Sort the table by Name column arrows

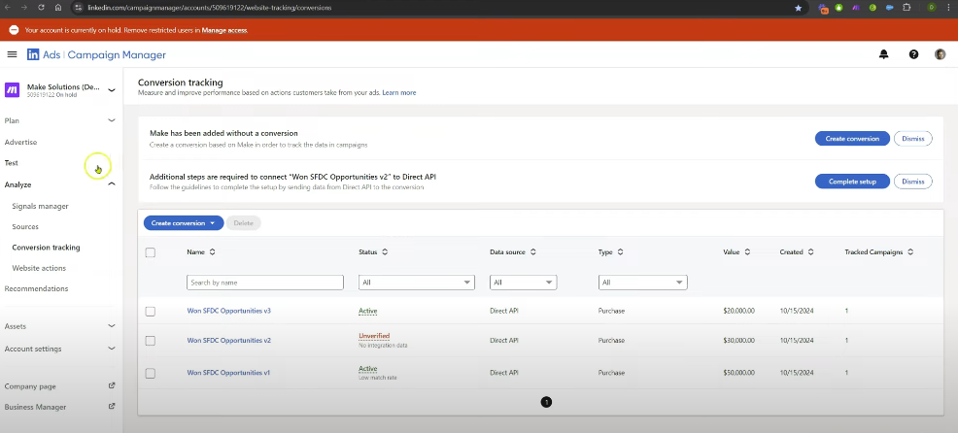tap(212, 251)
